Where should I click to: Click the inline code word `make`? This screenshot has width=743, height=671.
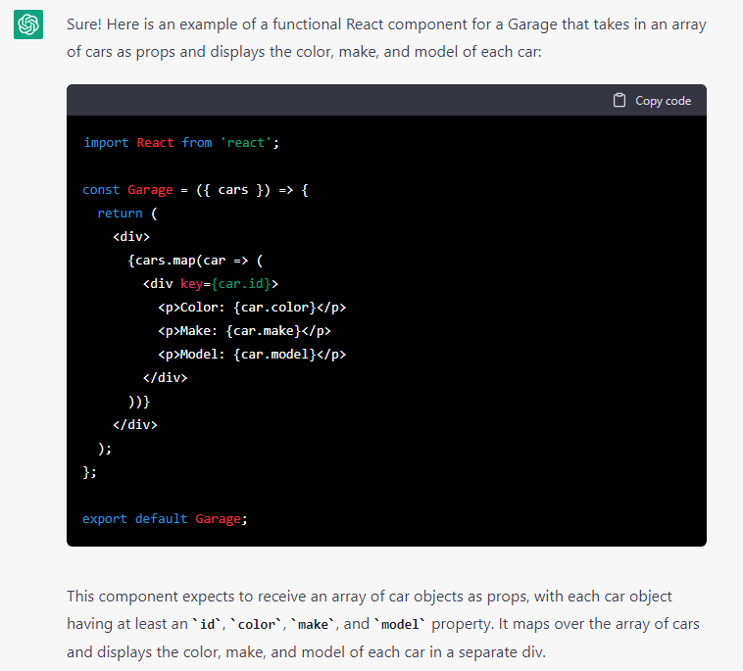click(313, 625)
